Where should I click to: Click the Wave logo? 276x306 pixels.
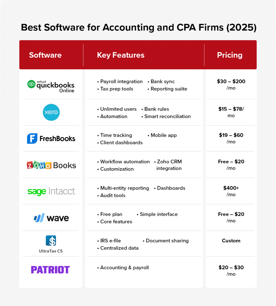pyautogui.click(x=51, y=218)
